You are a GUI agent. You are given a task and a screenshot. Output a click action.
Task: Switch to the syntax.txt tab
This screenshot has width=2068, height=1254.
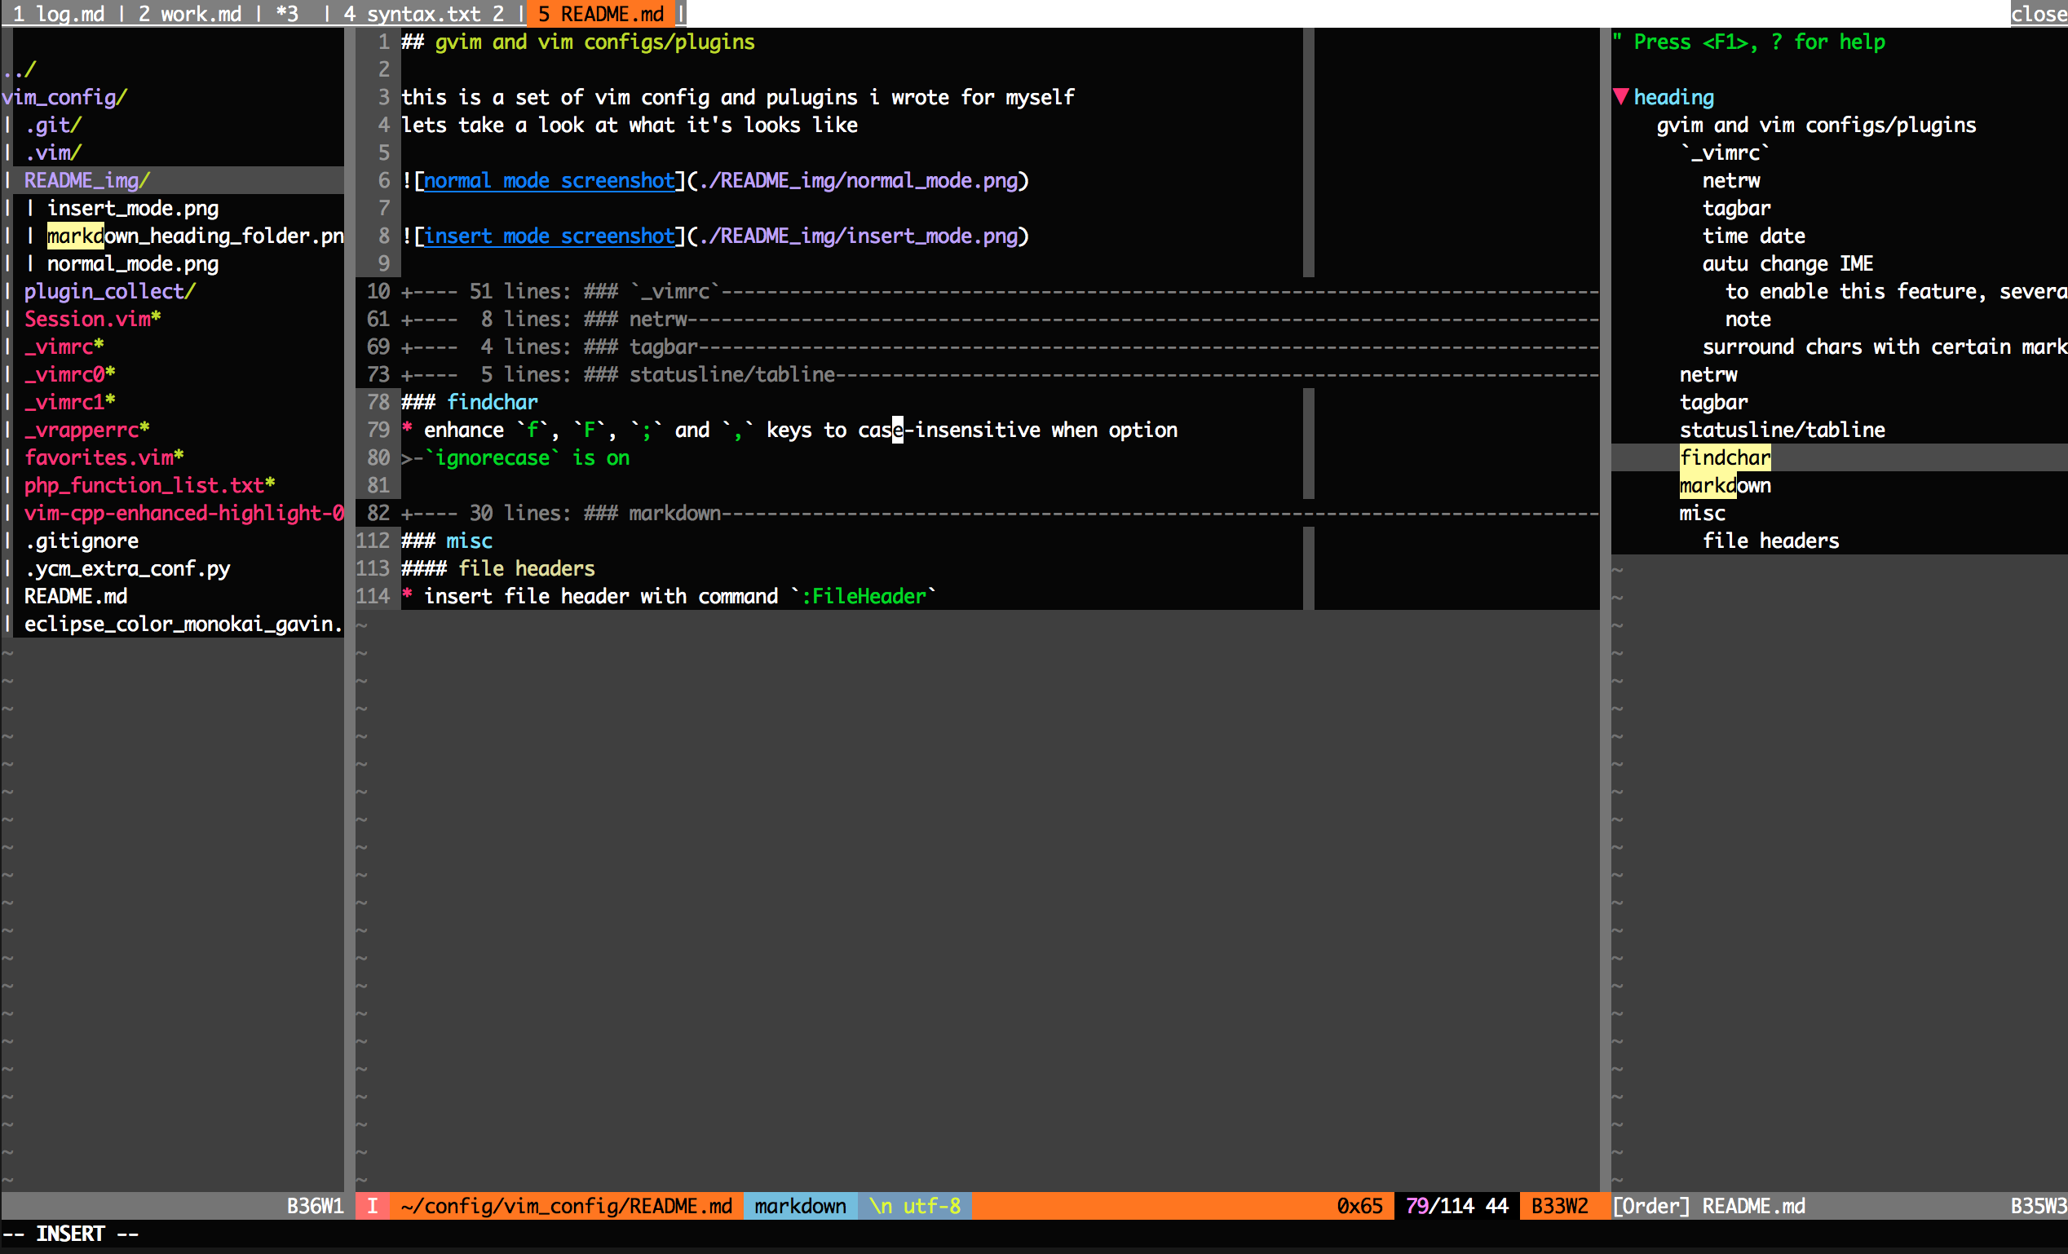[x=424, y=13]
